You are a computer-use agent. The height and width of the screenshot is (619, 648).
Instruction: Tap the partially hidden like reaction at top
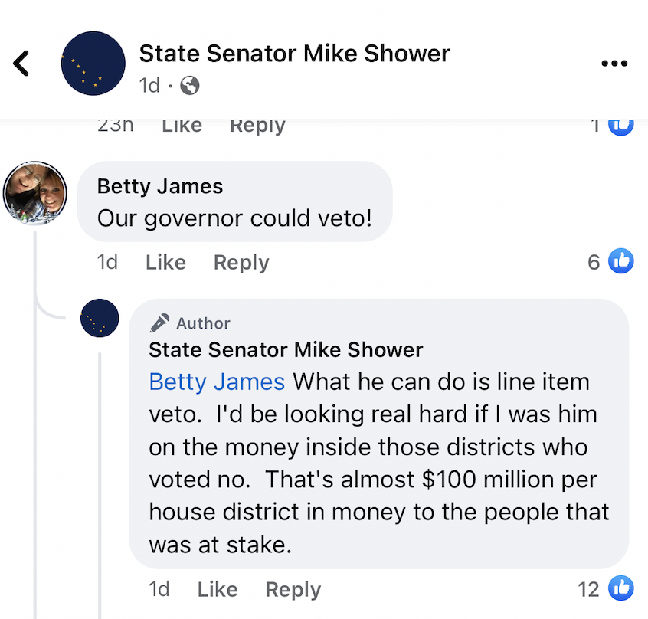click(x=620, y=127)
